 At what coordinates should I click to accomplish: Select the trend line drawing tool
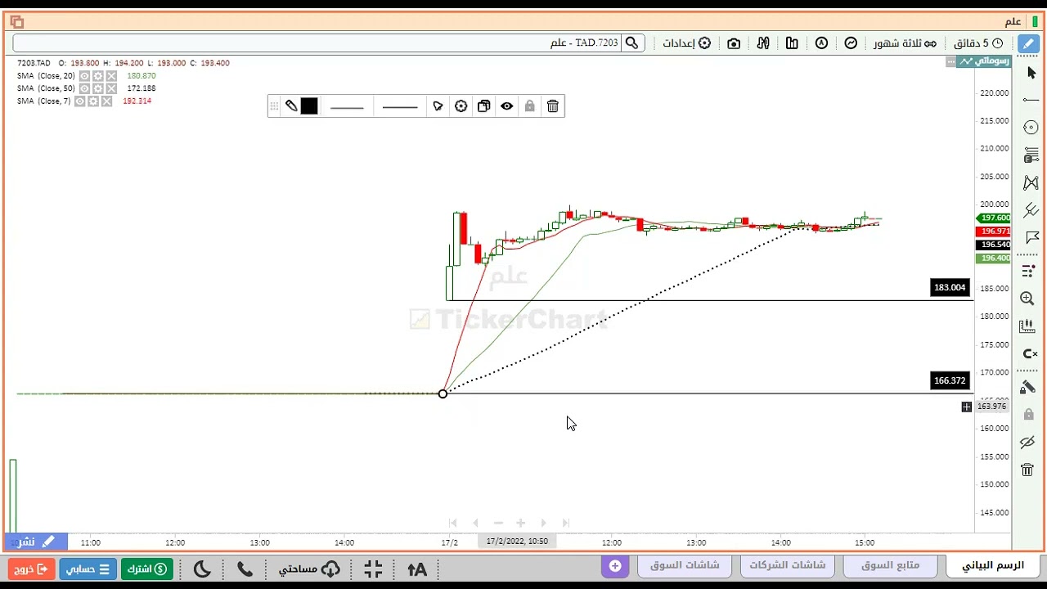(1031, 100)
